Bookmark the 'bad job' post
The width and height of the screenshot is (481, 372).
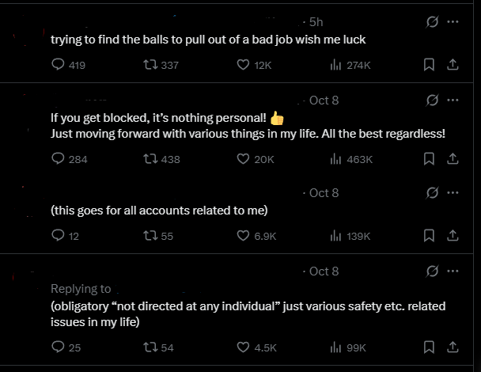[x=429, y=64]
